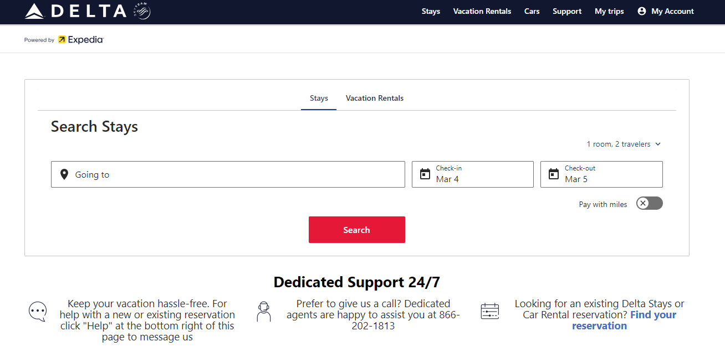Open the Check-out Mar 5 date picker

click(x=601, y=174)
